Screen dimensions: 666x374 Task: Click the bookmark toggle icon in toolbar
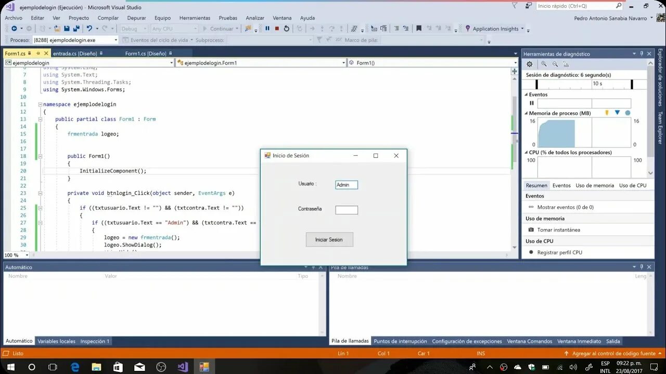[419, 29]
